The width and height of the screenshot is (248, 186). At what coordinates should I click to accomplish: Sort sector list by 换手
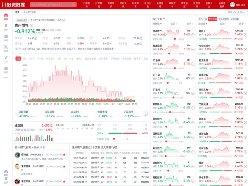click(242, 24)
